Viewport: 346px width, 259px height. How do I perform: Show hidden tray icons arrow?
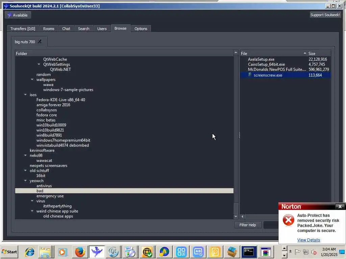coord(290,251)
